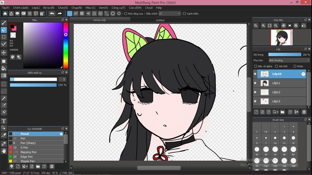Open snap settings gear in toolbar
Screen dimensions: 312x175
(119, 13)
